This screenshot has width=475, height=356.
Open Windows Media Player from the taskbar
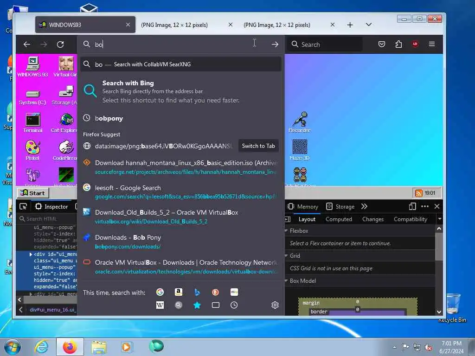(x=126, y=347)
